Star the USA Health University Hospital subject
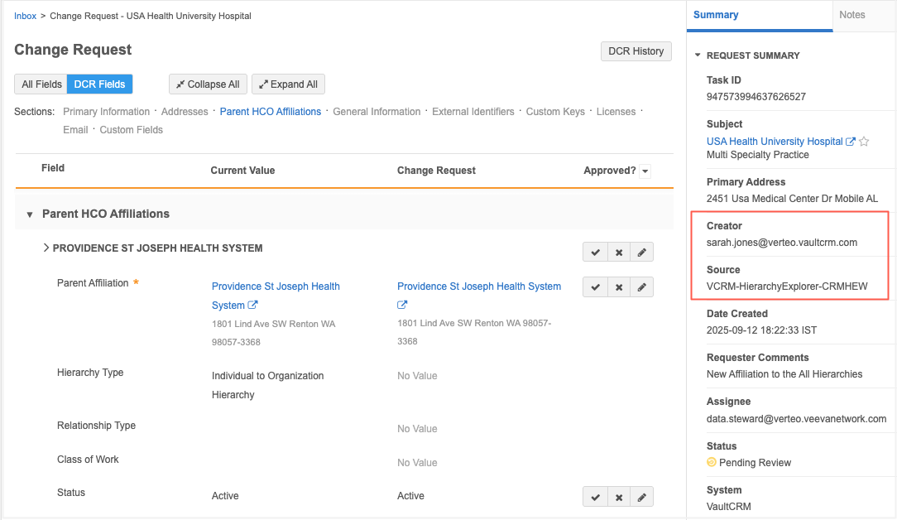This screenshot has height=520, width=897. [x=864, y=142]
